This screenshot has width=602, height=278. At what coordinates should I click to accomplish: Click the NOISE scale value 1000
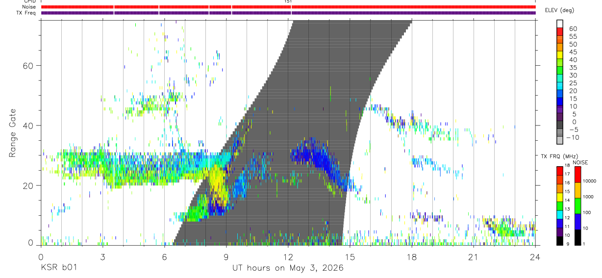coord(589,197)
